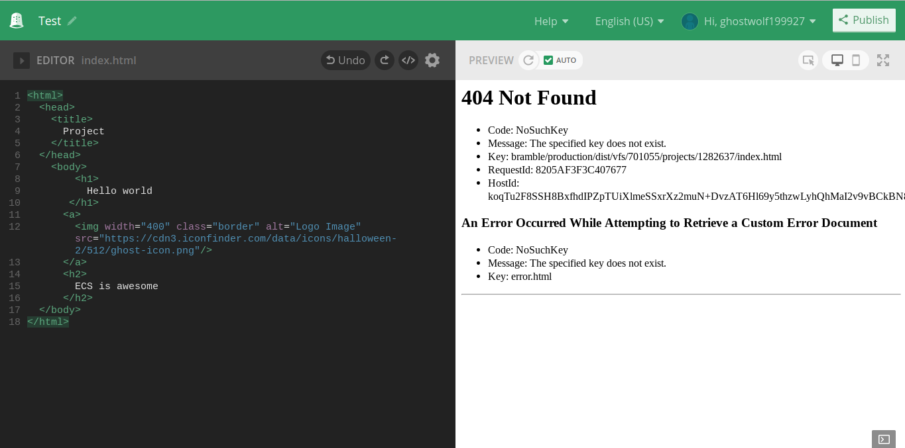Click the alt="Logo Image" attribute

click(x=314, y=227)
